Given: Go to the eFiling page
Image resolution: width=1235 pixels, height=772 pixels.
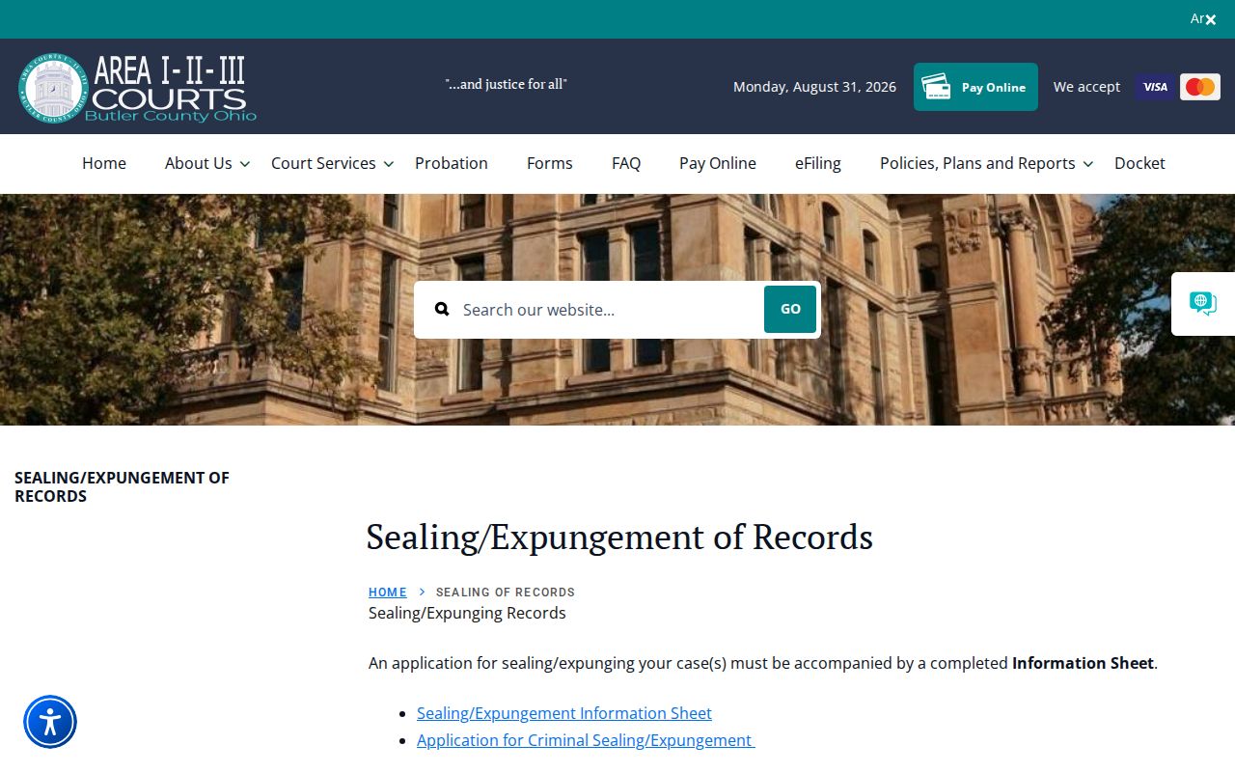Looking at the screenshot, I should click(818, 163).
